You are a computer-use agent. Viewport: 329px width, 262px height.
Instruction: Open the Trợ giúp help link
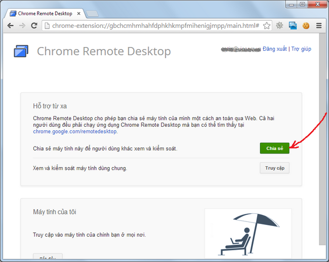pos(301,49)
